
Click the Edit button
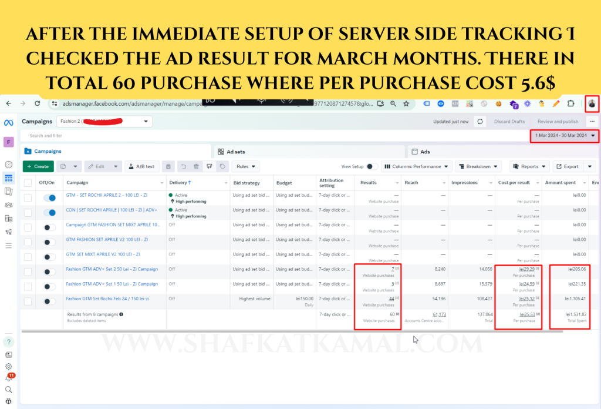[x=97, y=166]
